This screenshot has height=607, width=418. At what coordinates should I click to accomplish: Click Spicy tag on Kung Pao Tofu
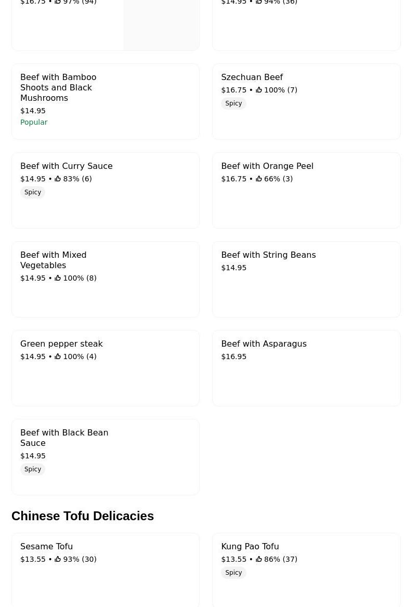[233, 573]
